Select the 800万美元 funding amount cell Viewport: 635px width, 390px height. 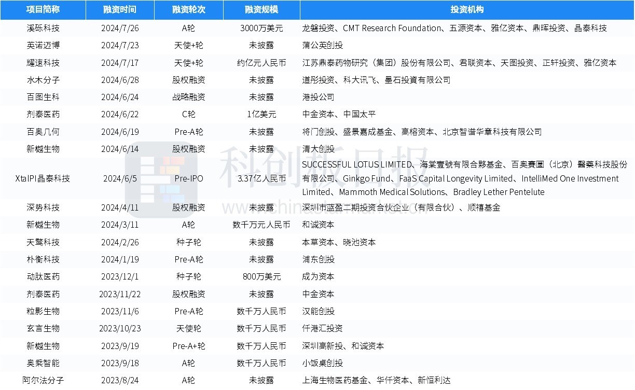[261, 276]
